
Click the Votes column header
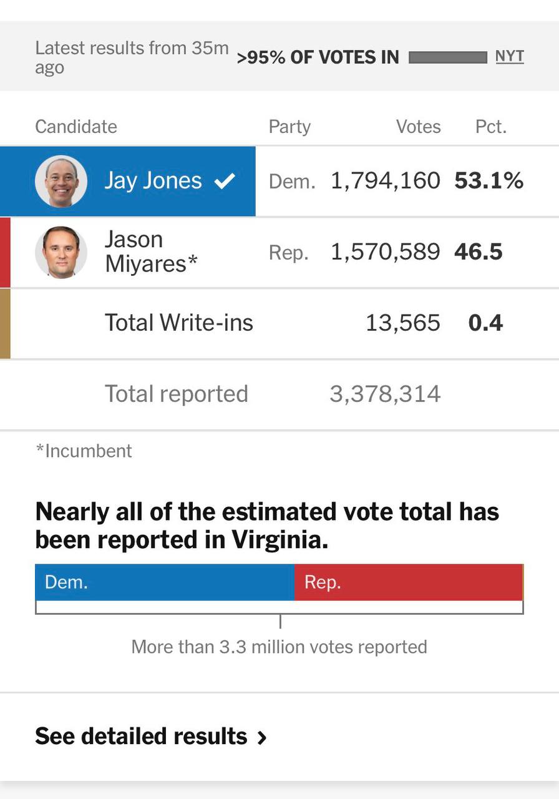418,127
